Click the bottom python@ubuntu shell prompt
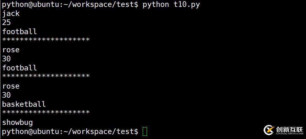Viewport: 306px width, 139px height. click(x=70, y=131)
